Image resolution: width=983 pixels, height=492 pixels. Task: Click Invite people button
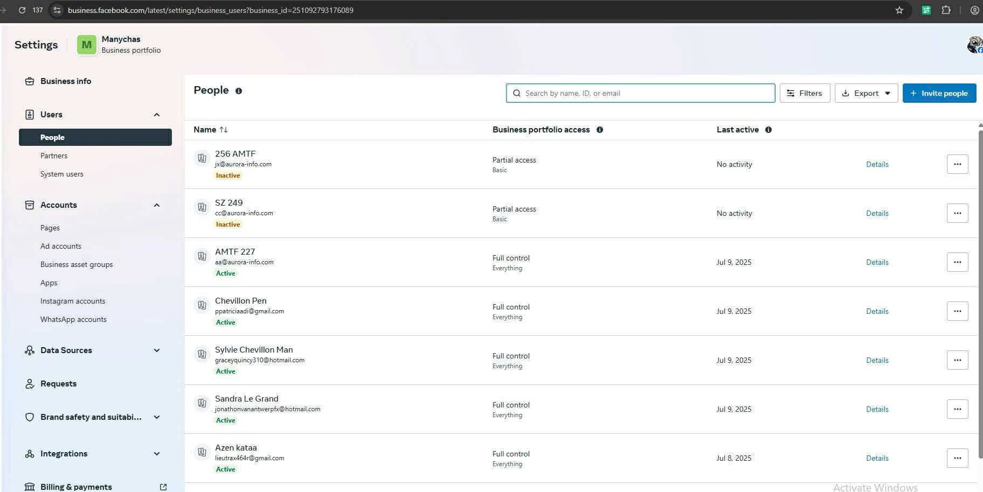(x=939, y=93)
